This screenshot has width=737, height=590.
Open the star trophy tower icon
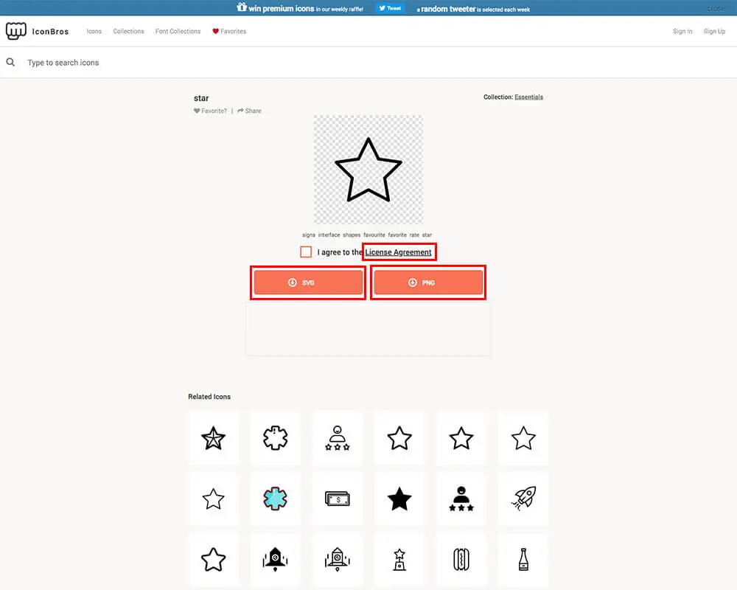coord(399,560)
